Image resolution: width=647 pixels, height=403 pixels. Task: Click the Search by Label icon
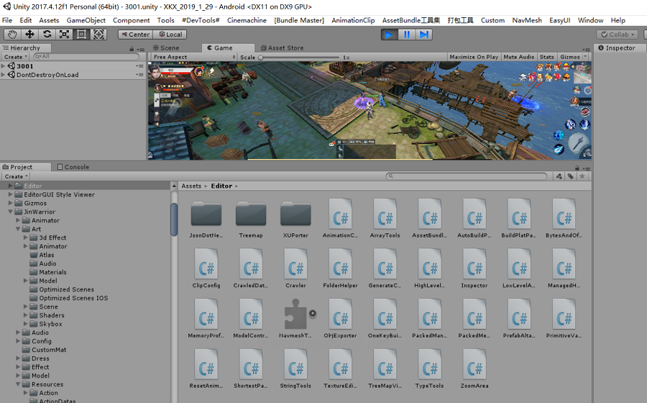click(571, 176)
